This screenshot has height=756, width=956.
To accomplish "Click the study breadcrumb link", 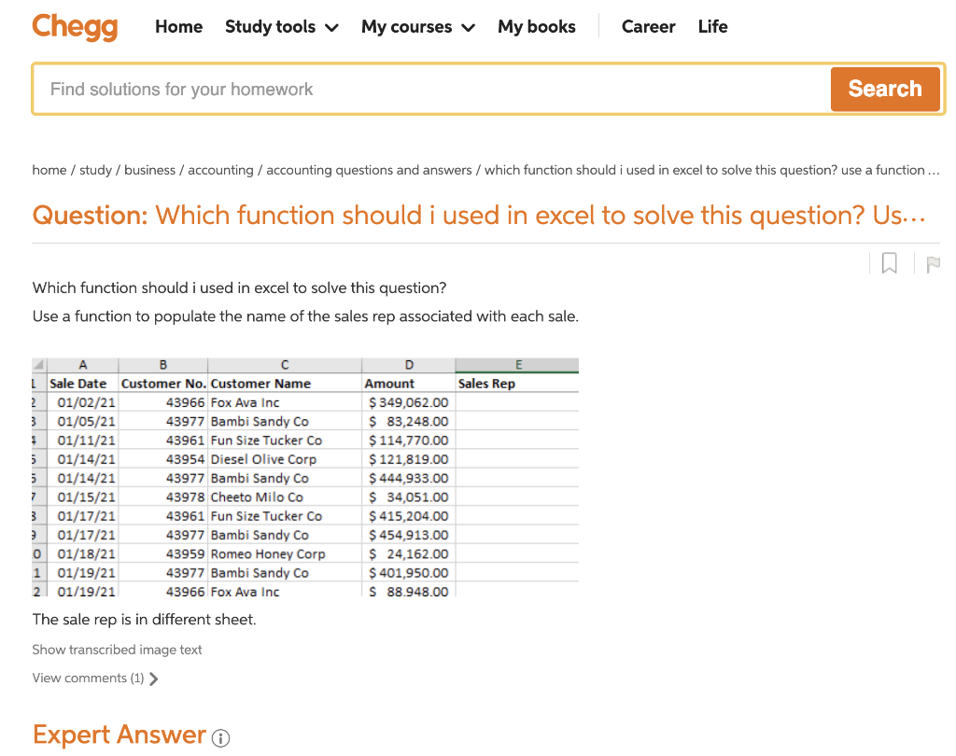I will pos(95,170).
